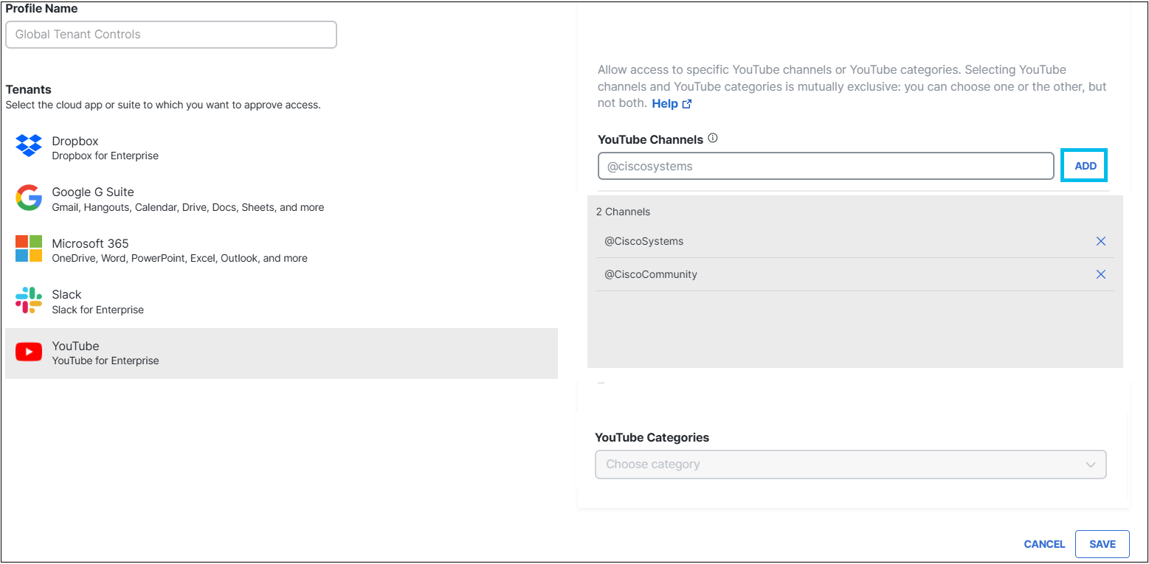Click the YouTube logo icon
The width and height of the screenshot is (1149, 564).
click(29, 352)
